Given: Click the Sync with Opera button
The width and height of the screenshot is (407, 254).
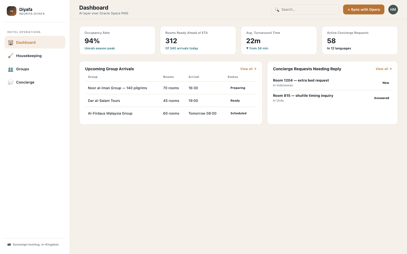Looking at the screenshot, I should tap(363, 10).
